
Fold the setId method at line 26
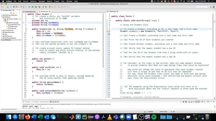pyautogui.click(x=27, y=67)
